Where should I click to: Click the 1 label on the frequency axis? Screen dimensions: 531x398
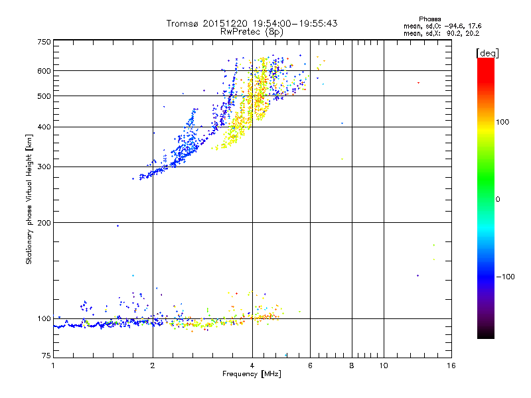(53, 365)
